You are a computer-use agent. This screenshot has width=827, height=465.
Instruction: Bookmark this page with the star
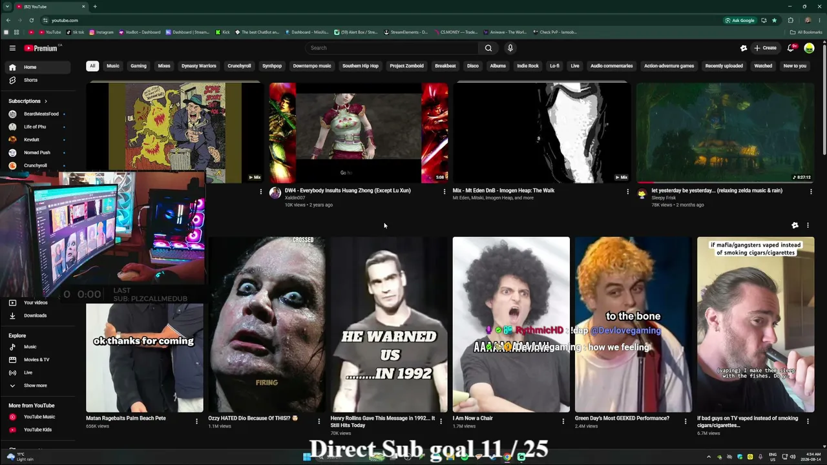(774, 20)
